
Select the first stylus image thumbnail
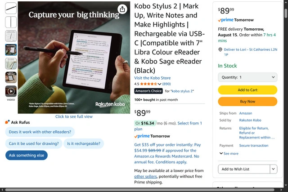click(11, 8)
